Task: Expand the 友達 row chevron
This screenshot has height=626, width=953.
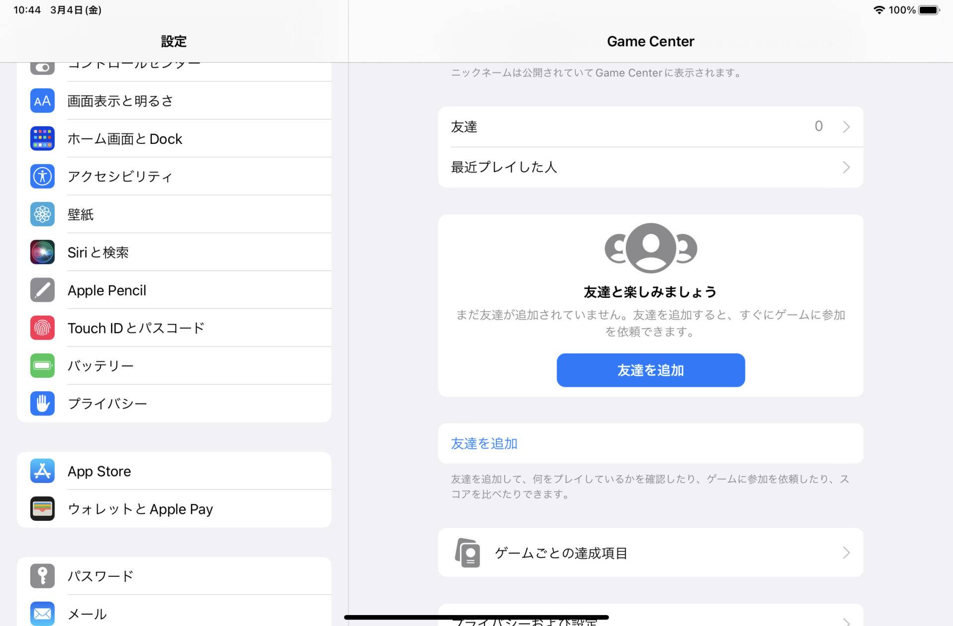Action: click(846, 127)
